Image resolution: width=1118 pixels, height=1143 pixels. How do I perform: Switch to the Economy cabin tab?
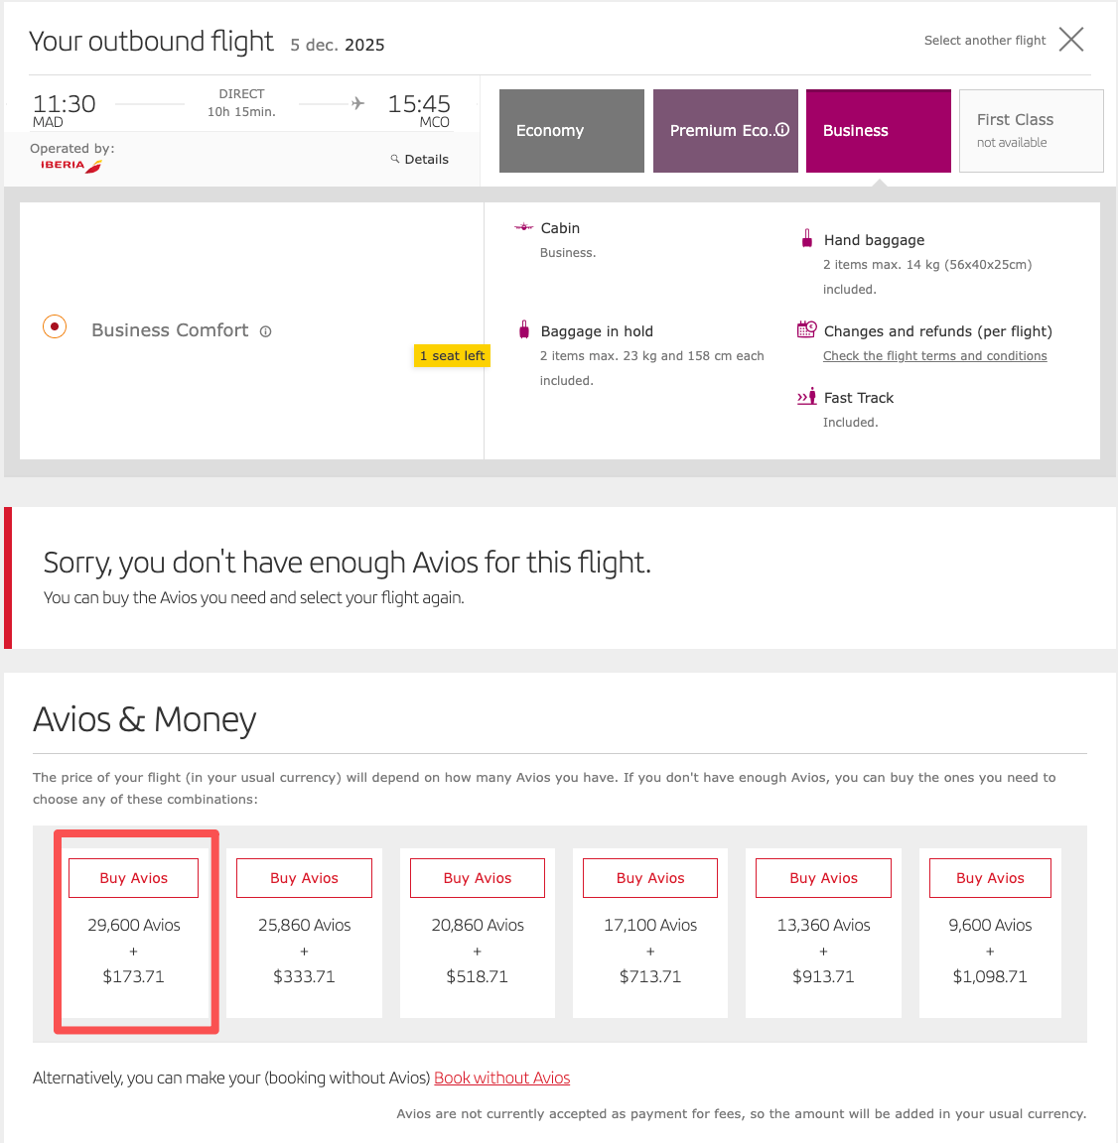572,131
